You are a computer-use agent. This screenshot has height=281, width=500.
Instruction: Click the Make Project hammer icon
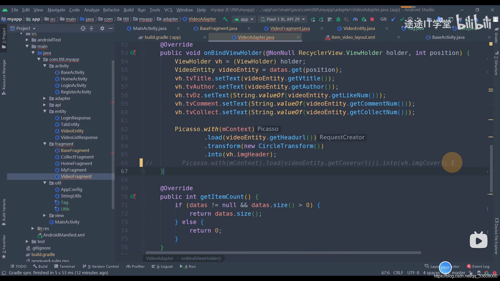pyautogui.click(x=225, y=19)
